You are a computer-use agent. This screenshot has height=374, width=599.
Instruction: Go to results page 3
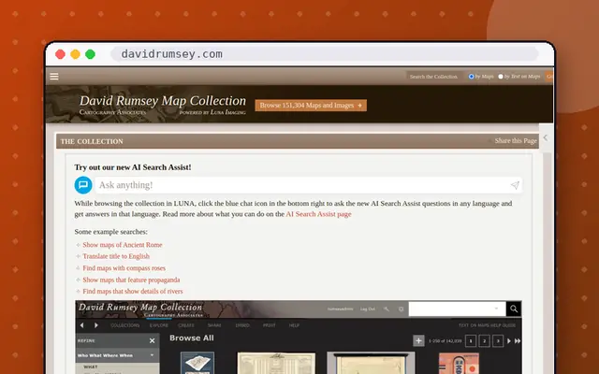tap(498, 340)
